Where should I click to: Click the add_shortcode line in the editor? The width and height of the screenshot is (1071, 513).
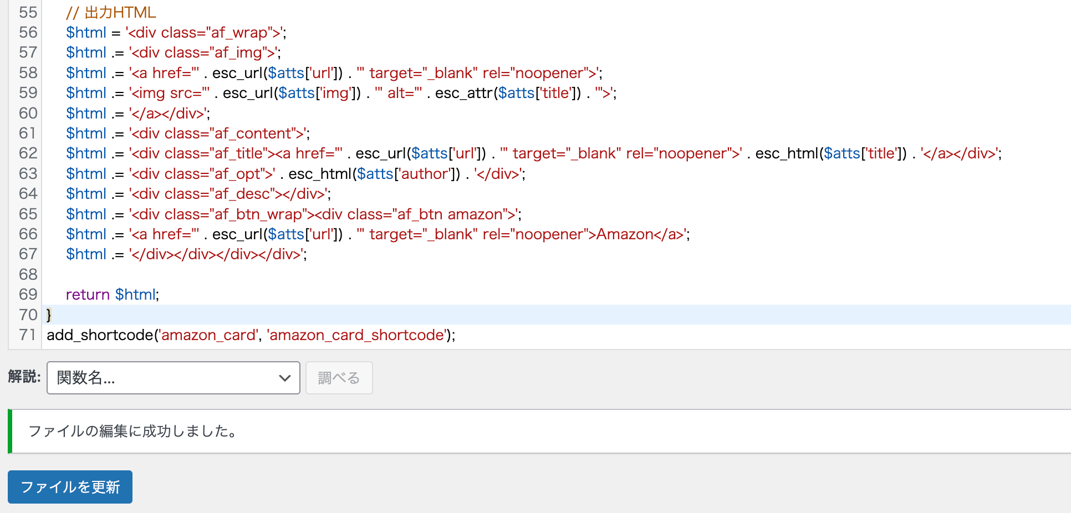point(251,335)
